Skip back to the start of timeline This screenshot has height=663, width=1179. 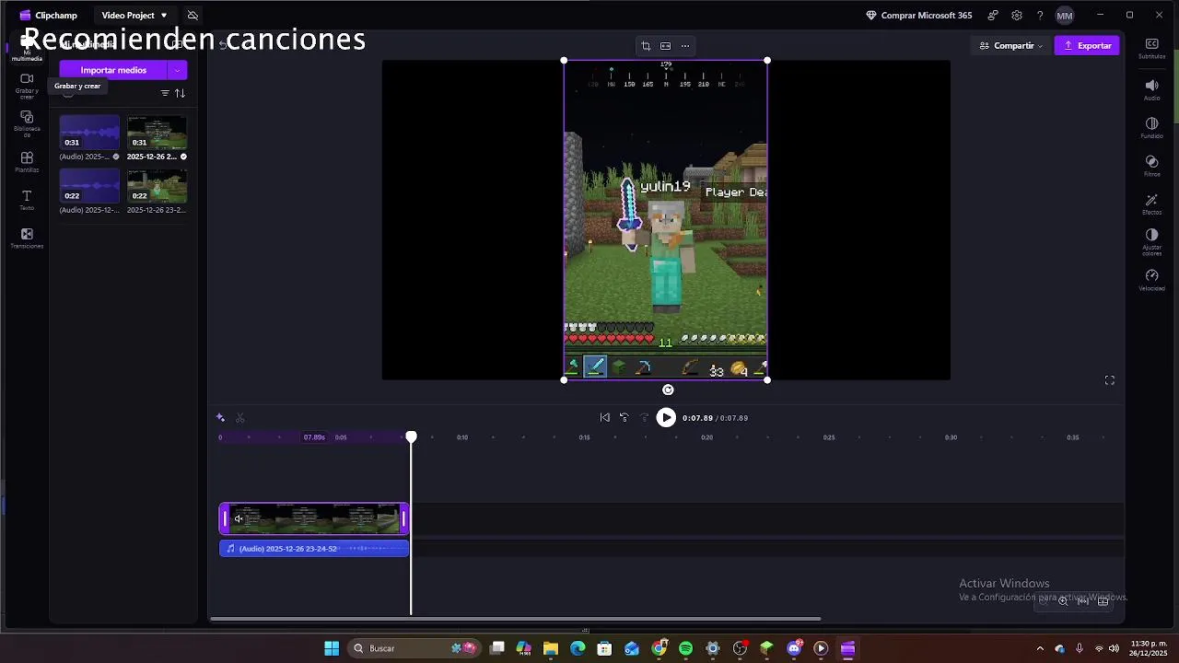click(x=604, y=418)
